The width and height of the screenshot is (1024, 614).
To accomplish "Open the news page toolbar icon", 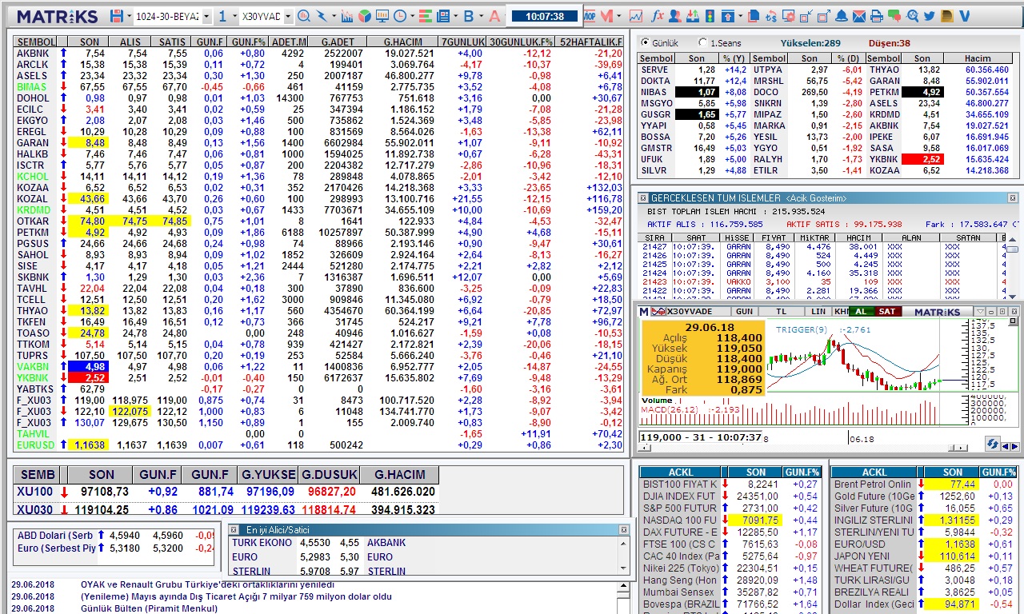I will click(x=442, y=16).
